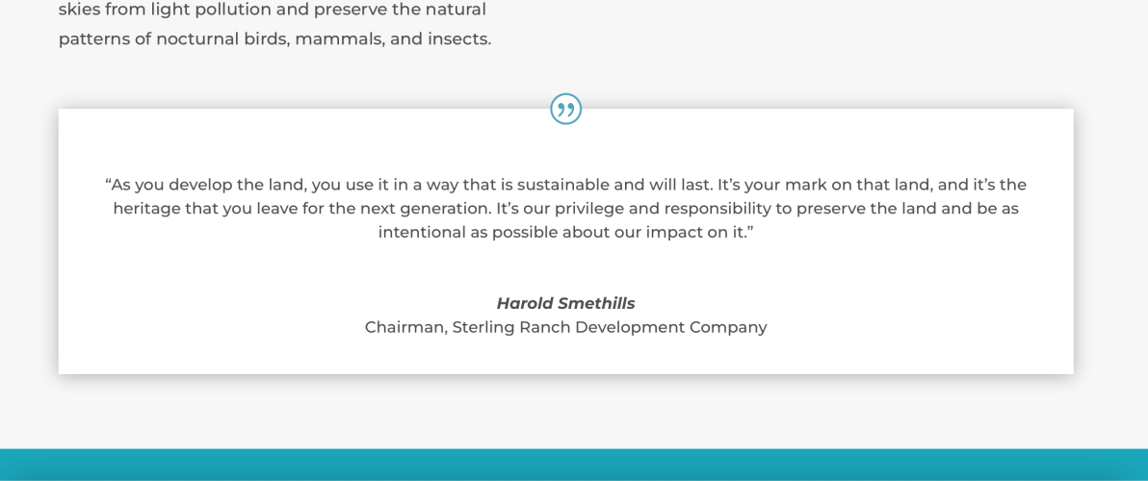Click the surname "Smethills" in italics
The width and height of the screenshot is (1148, 481).
pos(597,303)
